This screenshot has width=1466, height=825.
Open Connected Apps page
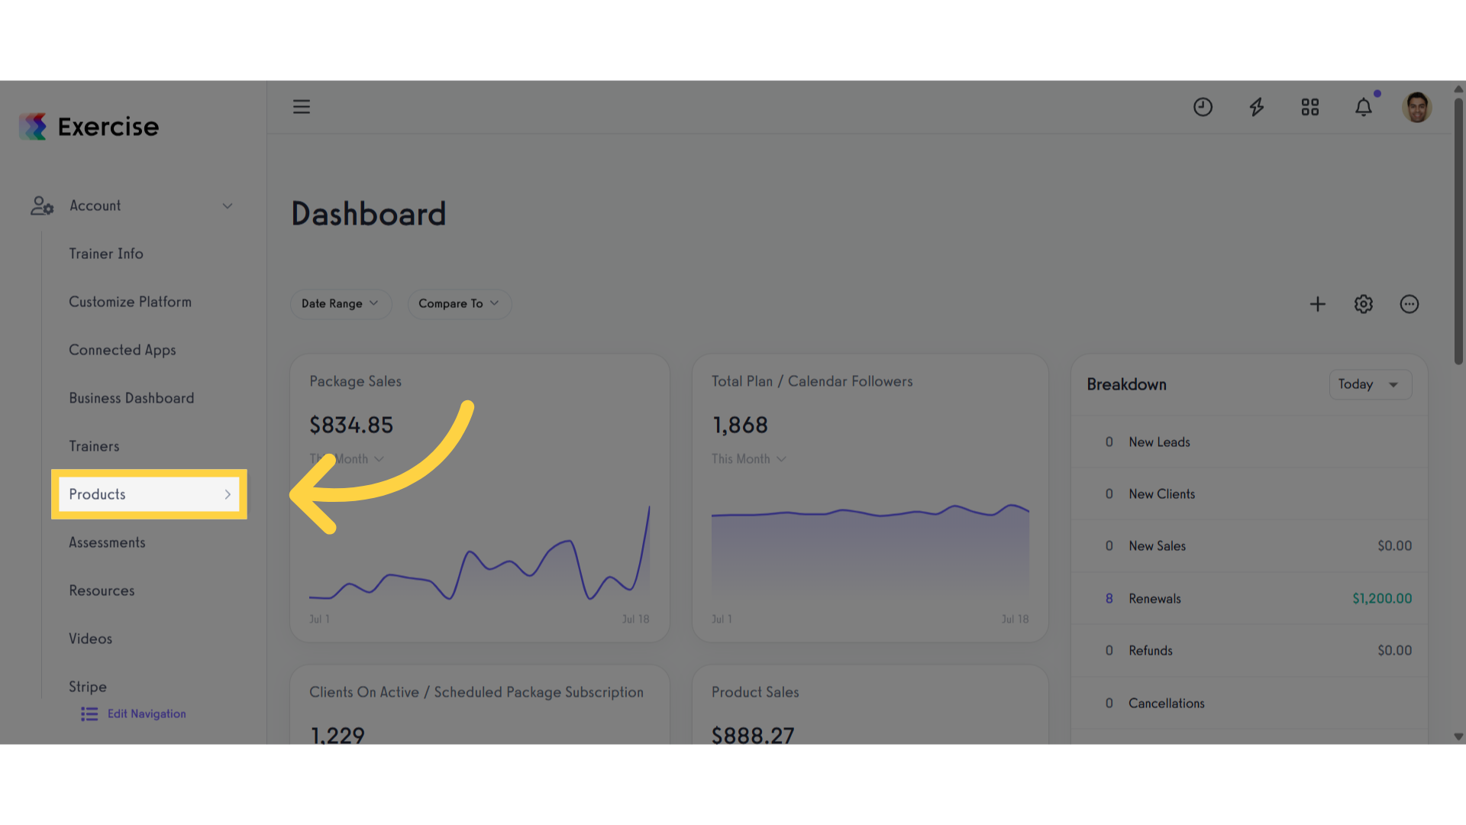coord(122,350)
